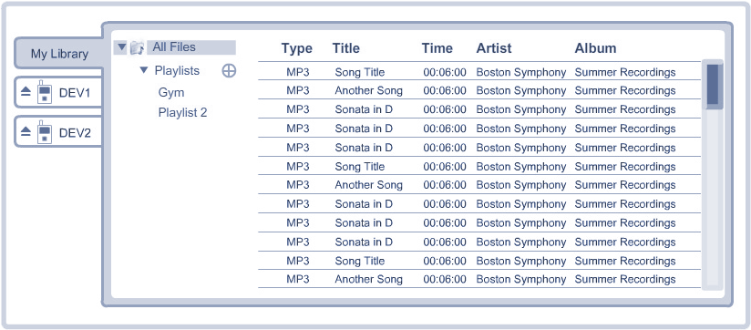Click the All Files music folder icon
751x330 pixels.
click(x=137, y=47)
